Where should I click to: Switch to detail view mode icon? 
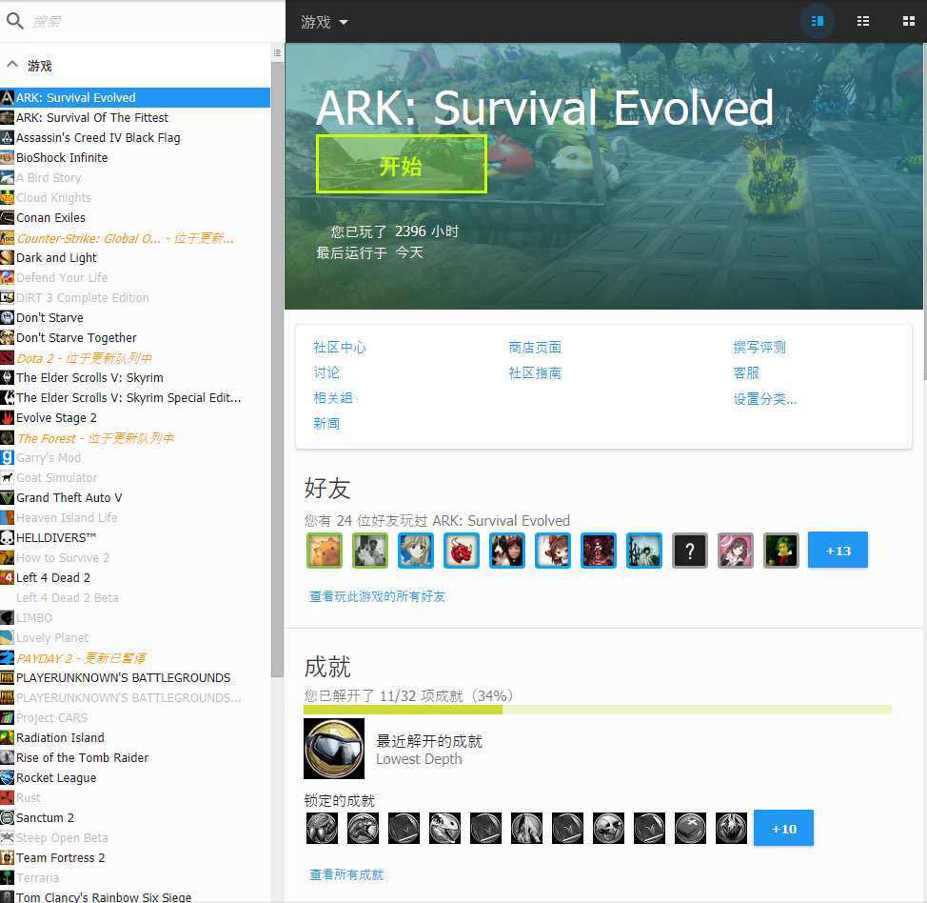coord(817,21)
